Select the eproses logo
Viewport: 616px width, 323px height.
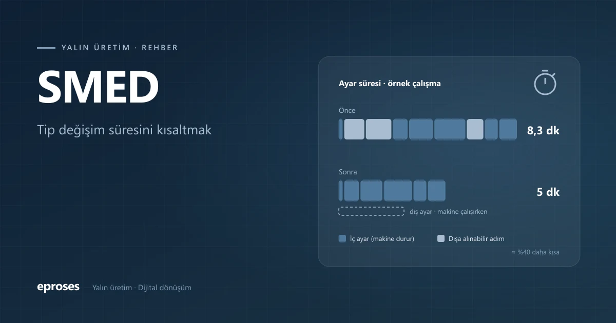pos(59,287)
